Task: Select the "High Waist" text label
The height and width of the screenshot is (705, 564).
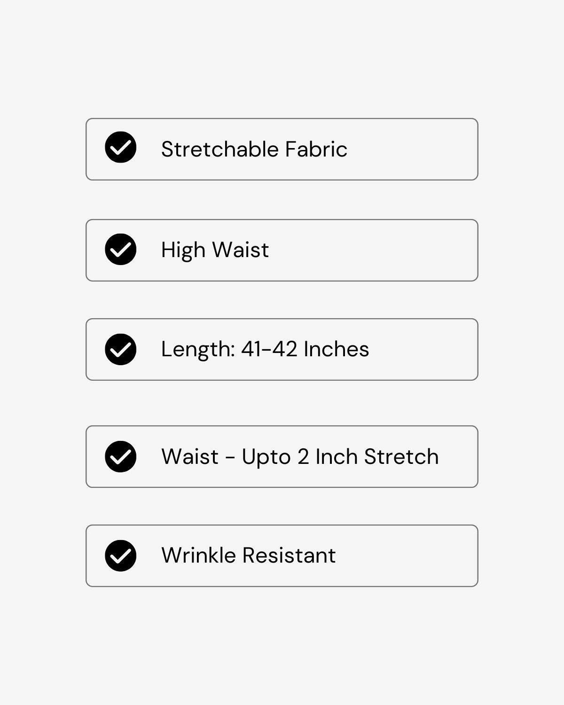Action: (215, 250)
